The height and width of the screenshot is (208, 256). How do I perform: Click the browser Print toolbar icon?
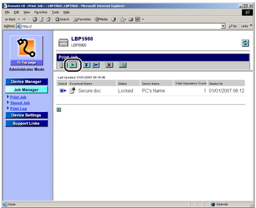(131, 20)
